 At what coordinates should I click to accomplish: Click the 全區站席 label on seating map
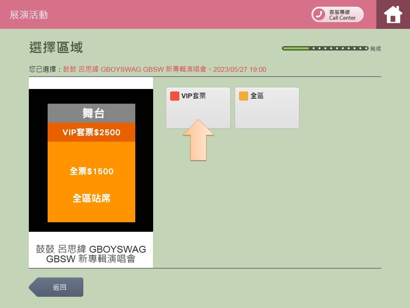[91, 199]
